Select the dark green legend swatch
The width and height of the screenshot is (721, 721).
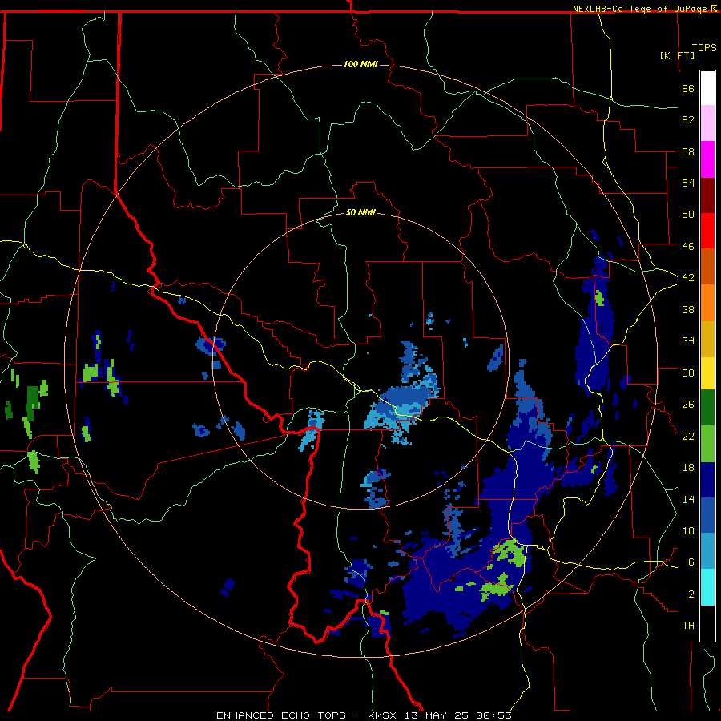coord(707,408)
